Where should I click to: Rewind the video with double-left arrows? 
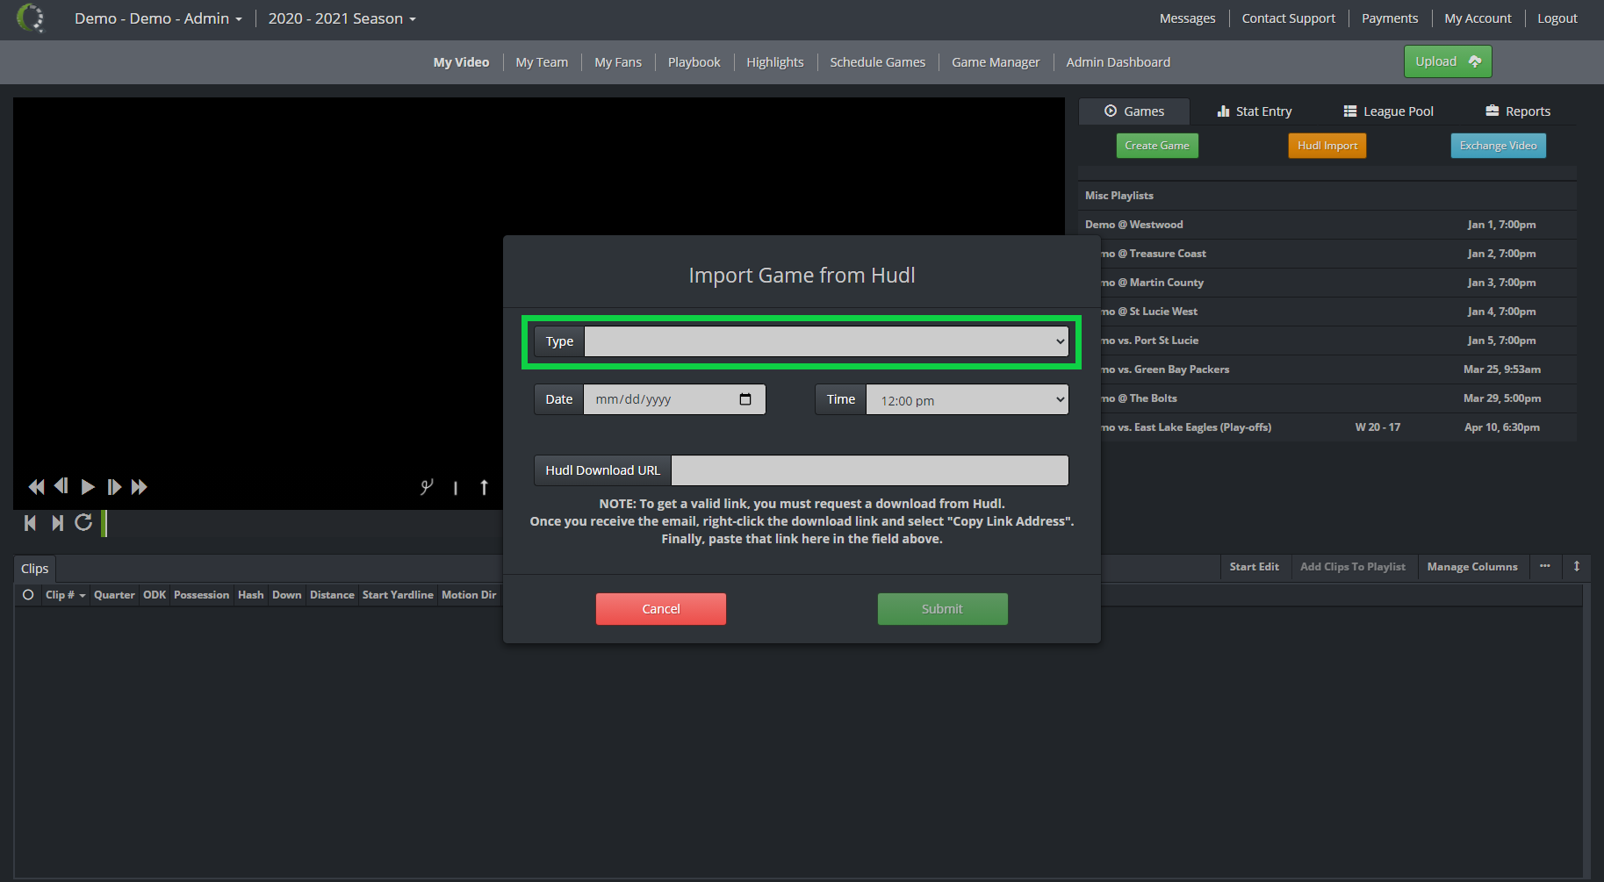36,487
